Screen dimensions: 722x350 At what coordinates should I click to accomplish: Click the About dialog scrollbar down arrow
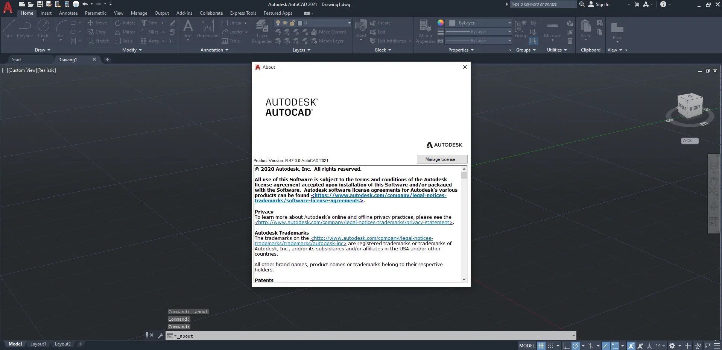[464, 279]
